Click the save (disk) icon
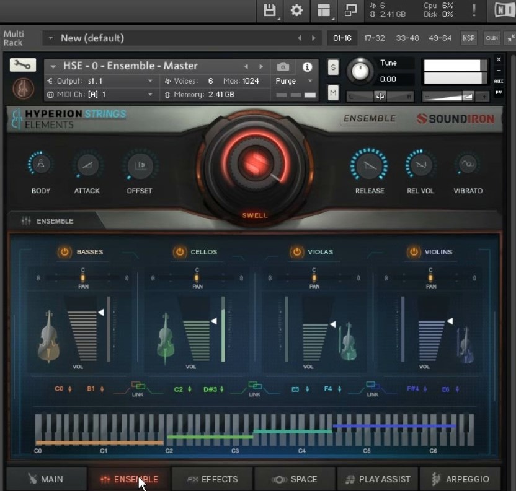Image resolution: width=516 pixels, height=491 pixels. point(269,10)
